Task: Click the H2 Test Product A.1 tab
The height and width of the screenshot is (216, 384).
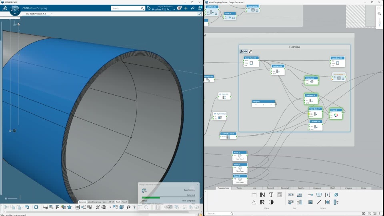Action: (36, 14)
